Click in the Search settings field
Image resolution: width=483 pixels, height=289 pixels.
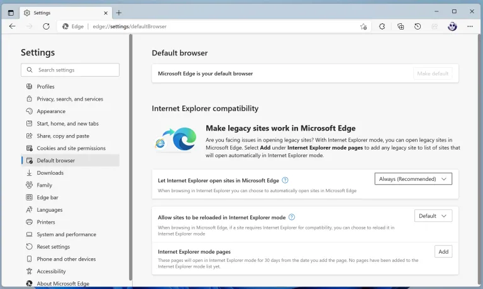[70, 70]
